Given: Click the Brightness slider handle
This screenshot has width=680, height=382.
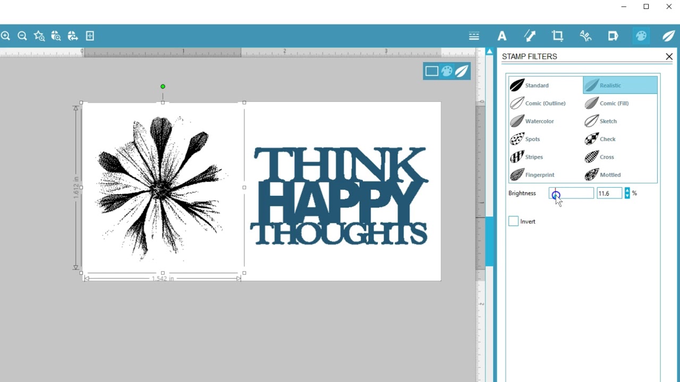Looking at the screenshot, I should point(556,194).
